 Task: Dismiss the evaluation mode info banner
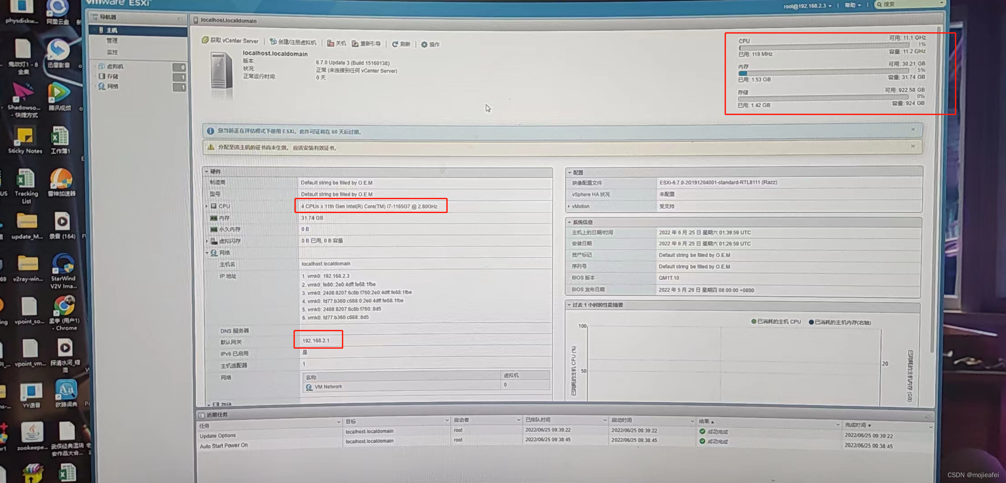click(913, 129)
